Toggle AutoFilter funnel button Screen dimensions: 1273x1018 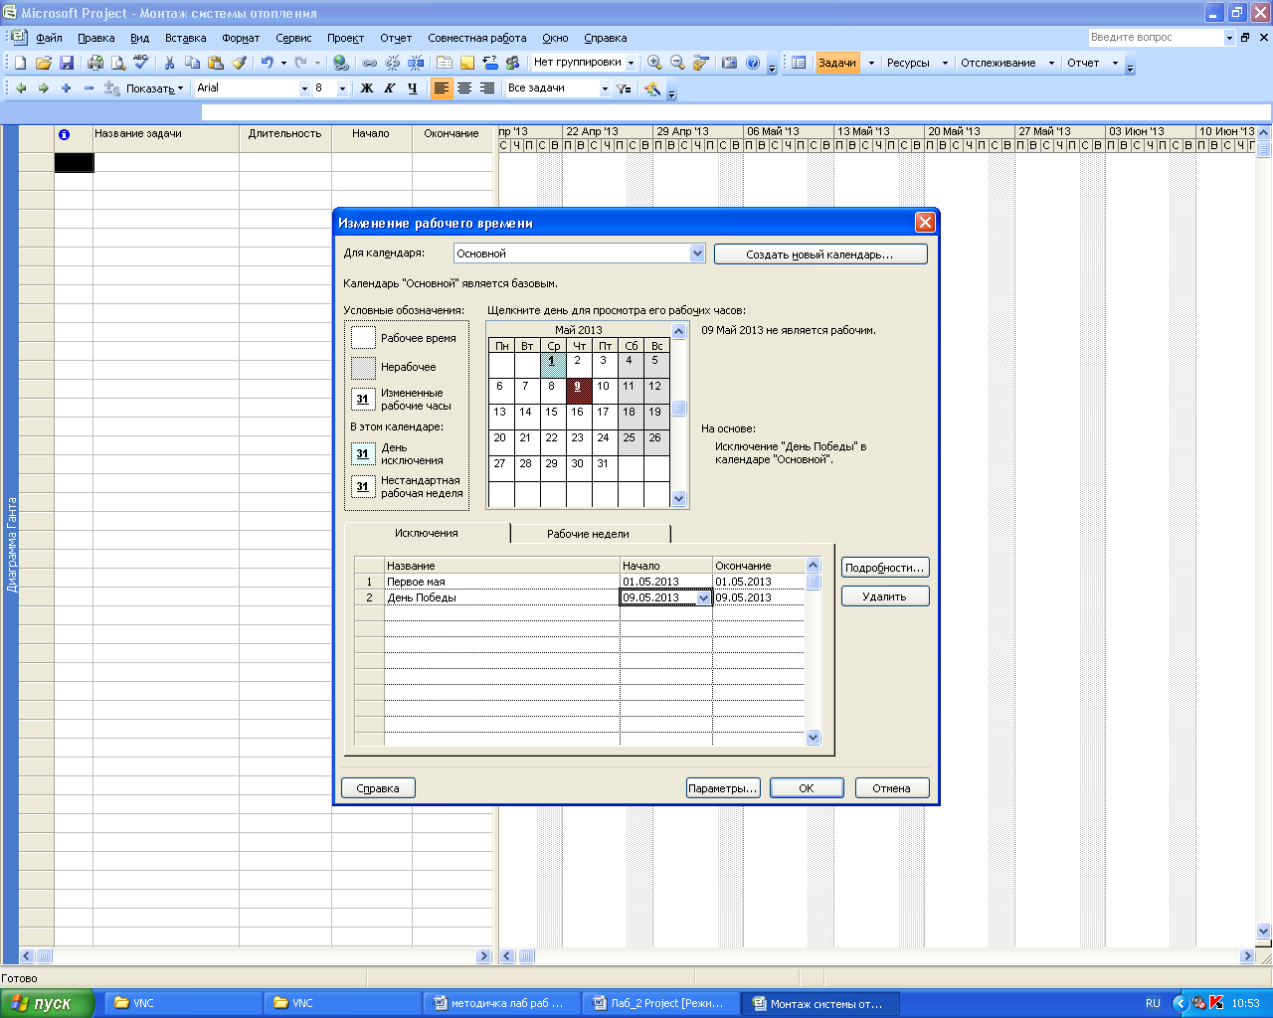click(x=624, y=88)
